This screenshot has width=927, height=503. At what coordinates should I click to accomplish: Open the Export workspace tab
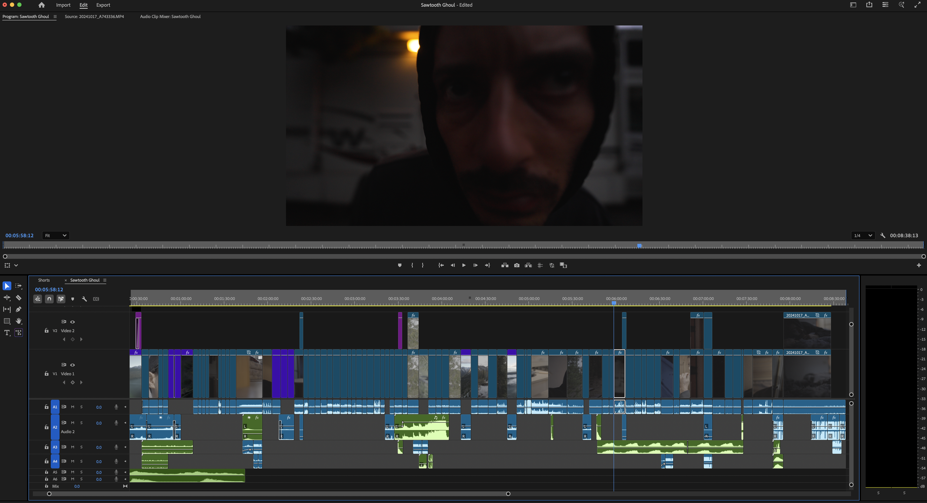click(x=103, y=5)
